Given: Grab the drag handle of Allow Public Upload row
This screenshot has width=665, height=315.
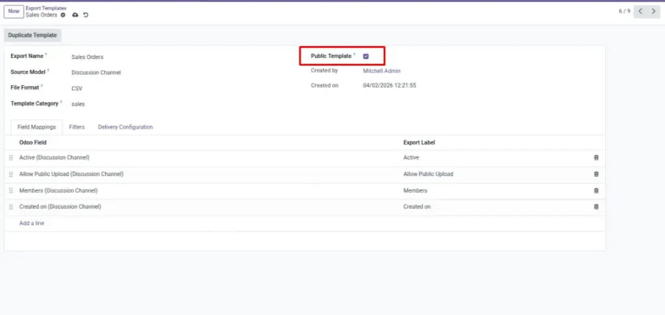Looking at the screenshot, I should (11, 174).
